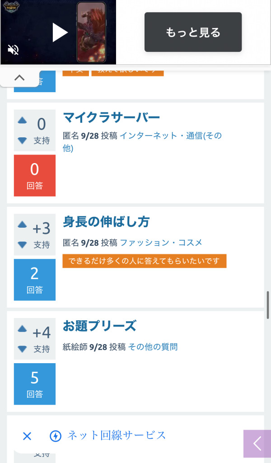Upvote the 身長の伸ばし方 question

(22, 224)
